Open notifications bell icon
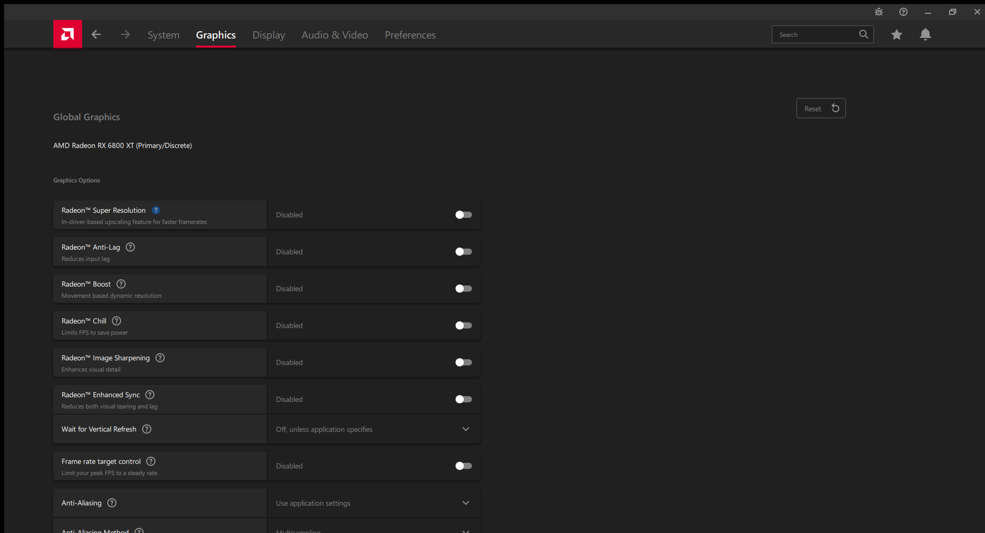 click(925, 34)
